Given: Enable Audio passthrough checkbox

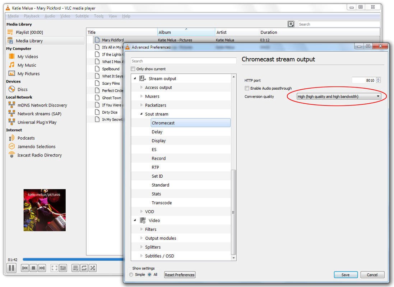Looking at the screenshot, I should pyautogui.click(x=247, y=88).
